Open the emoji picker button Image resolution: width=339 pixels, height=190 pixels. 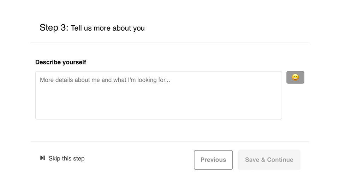pyautogui.click(x=295, y=77)
